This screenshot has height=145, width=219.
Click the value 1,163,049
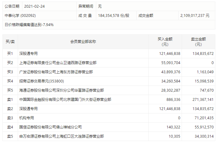[x=205, y=72]
